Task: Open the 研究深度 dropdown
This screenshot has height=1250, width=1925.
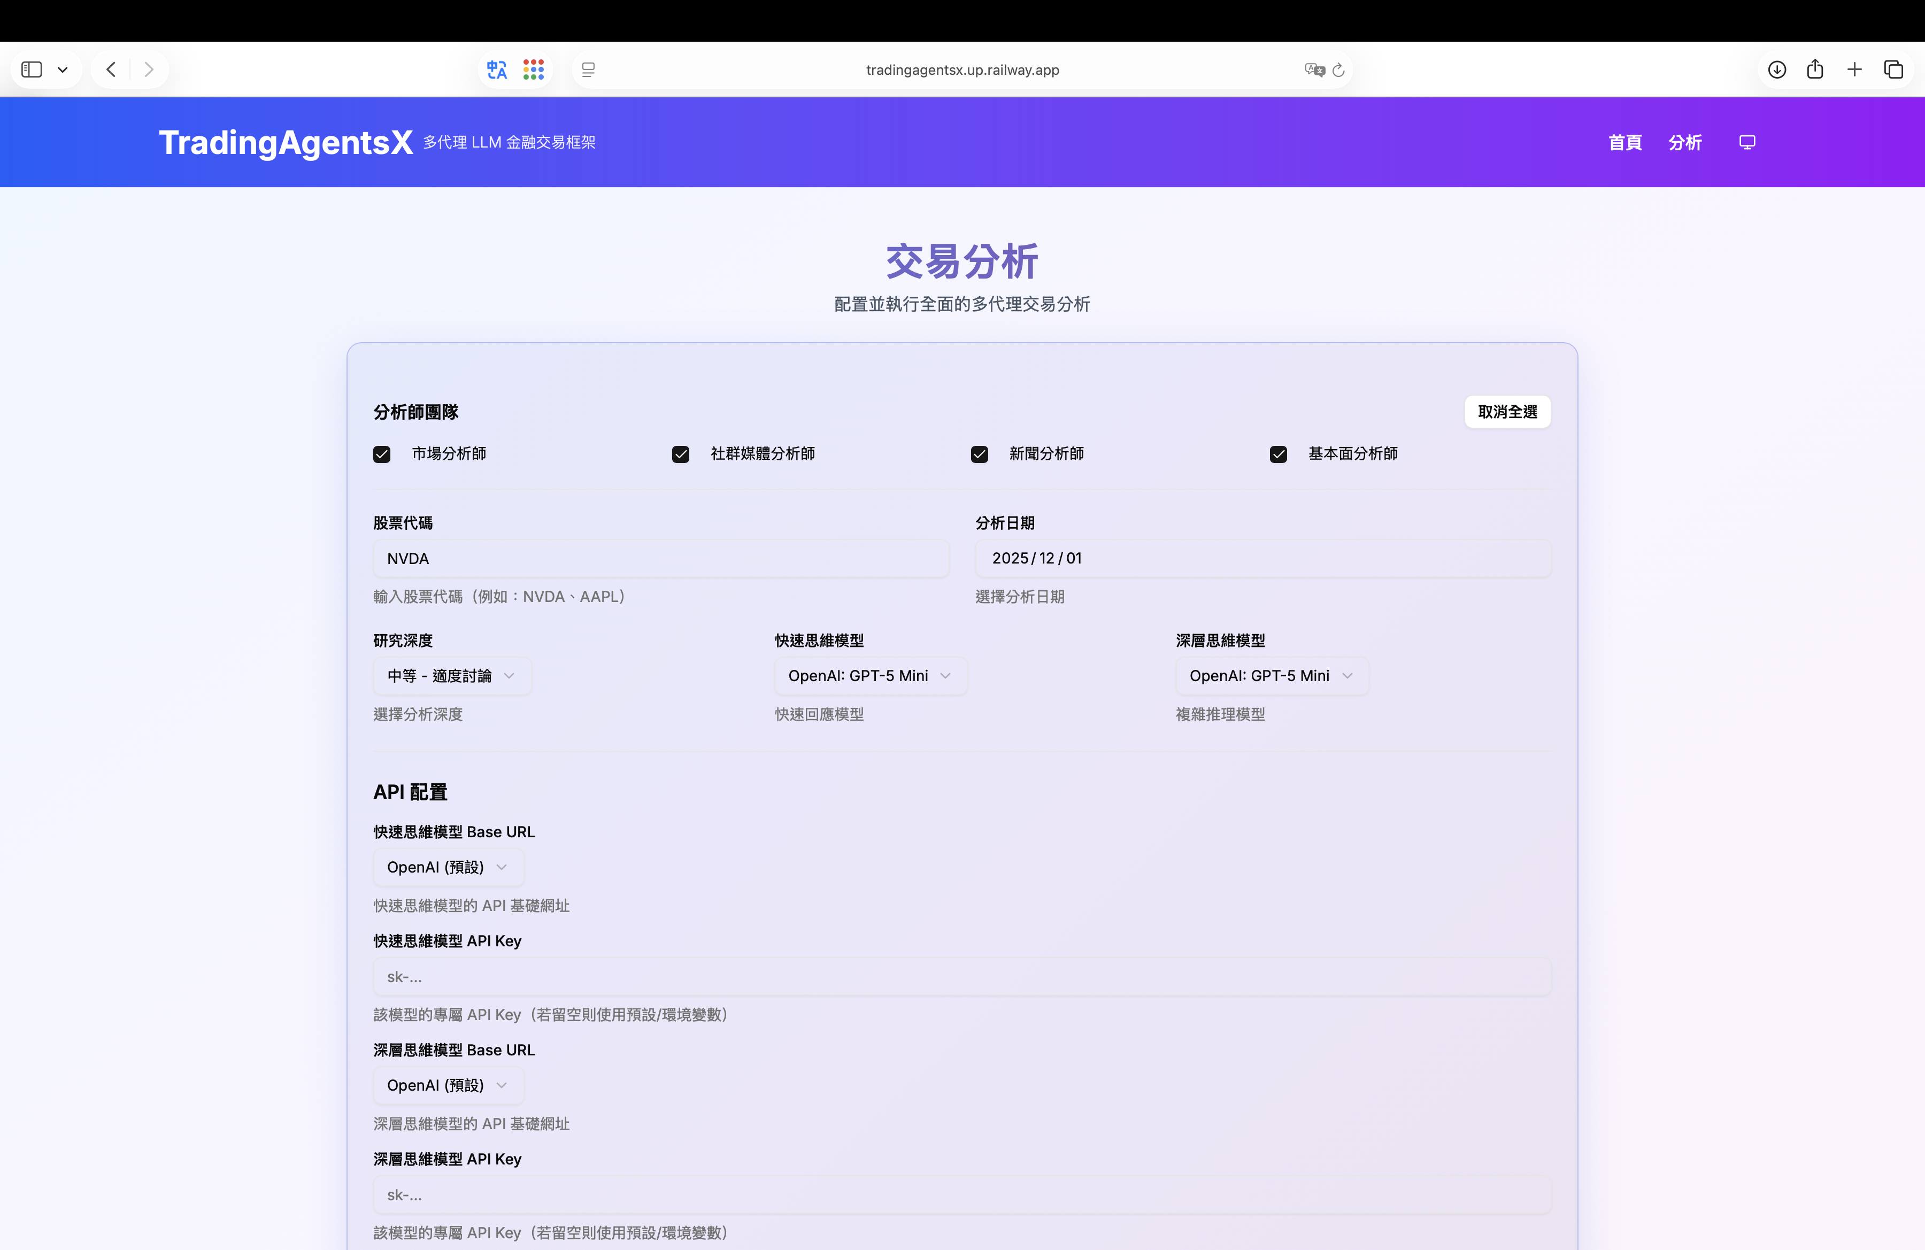Action: tap(451, 676)
